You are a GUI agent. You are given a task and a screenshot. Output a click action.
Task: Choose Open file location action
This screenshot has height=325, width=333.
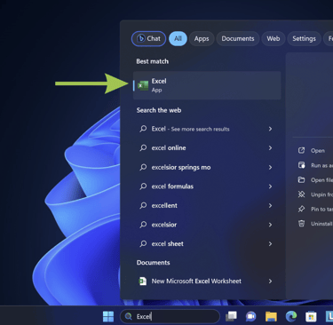(x=315, y=180)
